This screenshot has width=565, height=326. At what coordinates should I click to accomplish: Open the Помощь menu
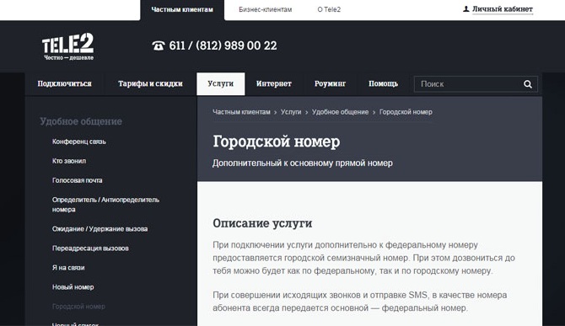pyautogui.click(x=383, y=84)
